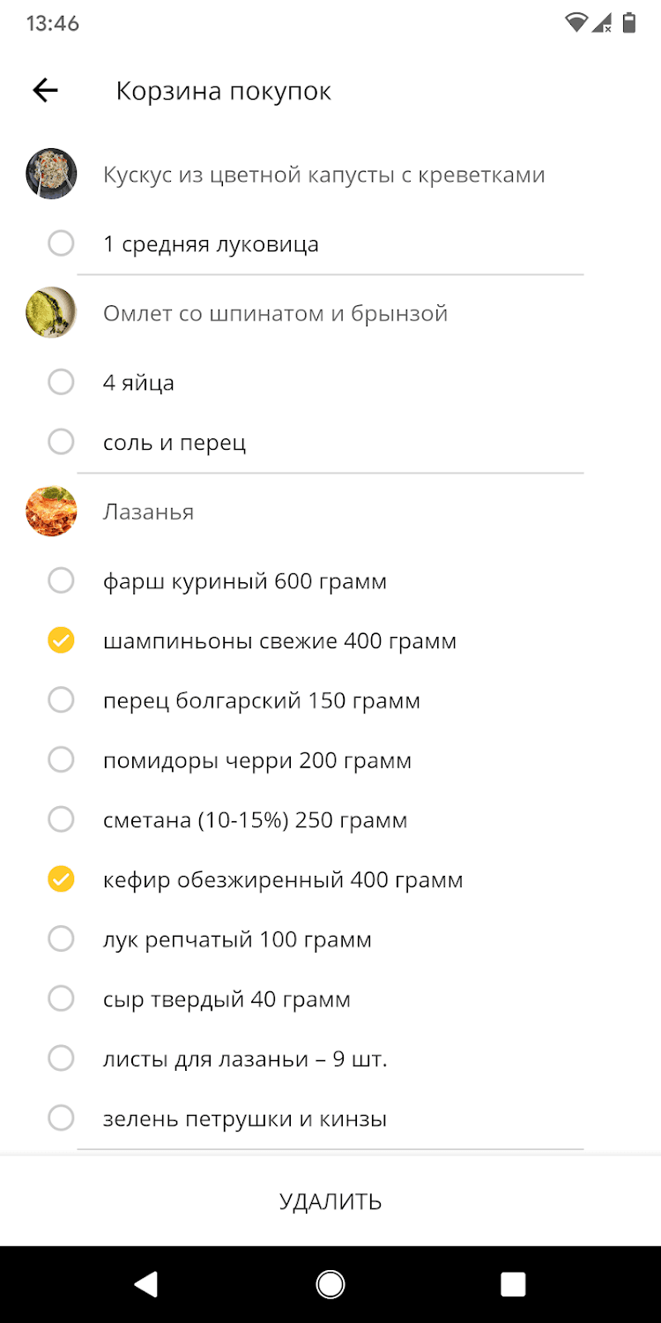Tap 'Омлет со шпинатом и брынзой' heading
The width and height of the screenshot is (661, 1323).
tap(275, 313)
